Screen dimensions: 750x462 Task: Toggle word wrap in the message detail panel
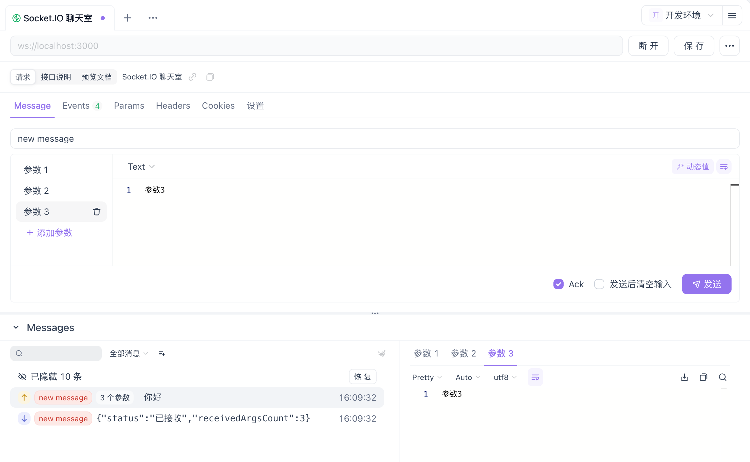[535, 377]
